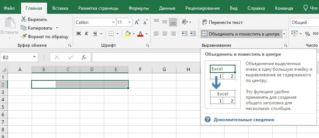
Task: Open the Alignment (Выравнивание) dialog launcher
Action: point(286,46)
